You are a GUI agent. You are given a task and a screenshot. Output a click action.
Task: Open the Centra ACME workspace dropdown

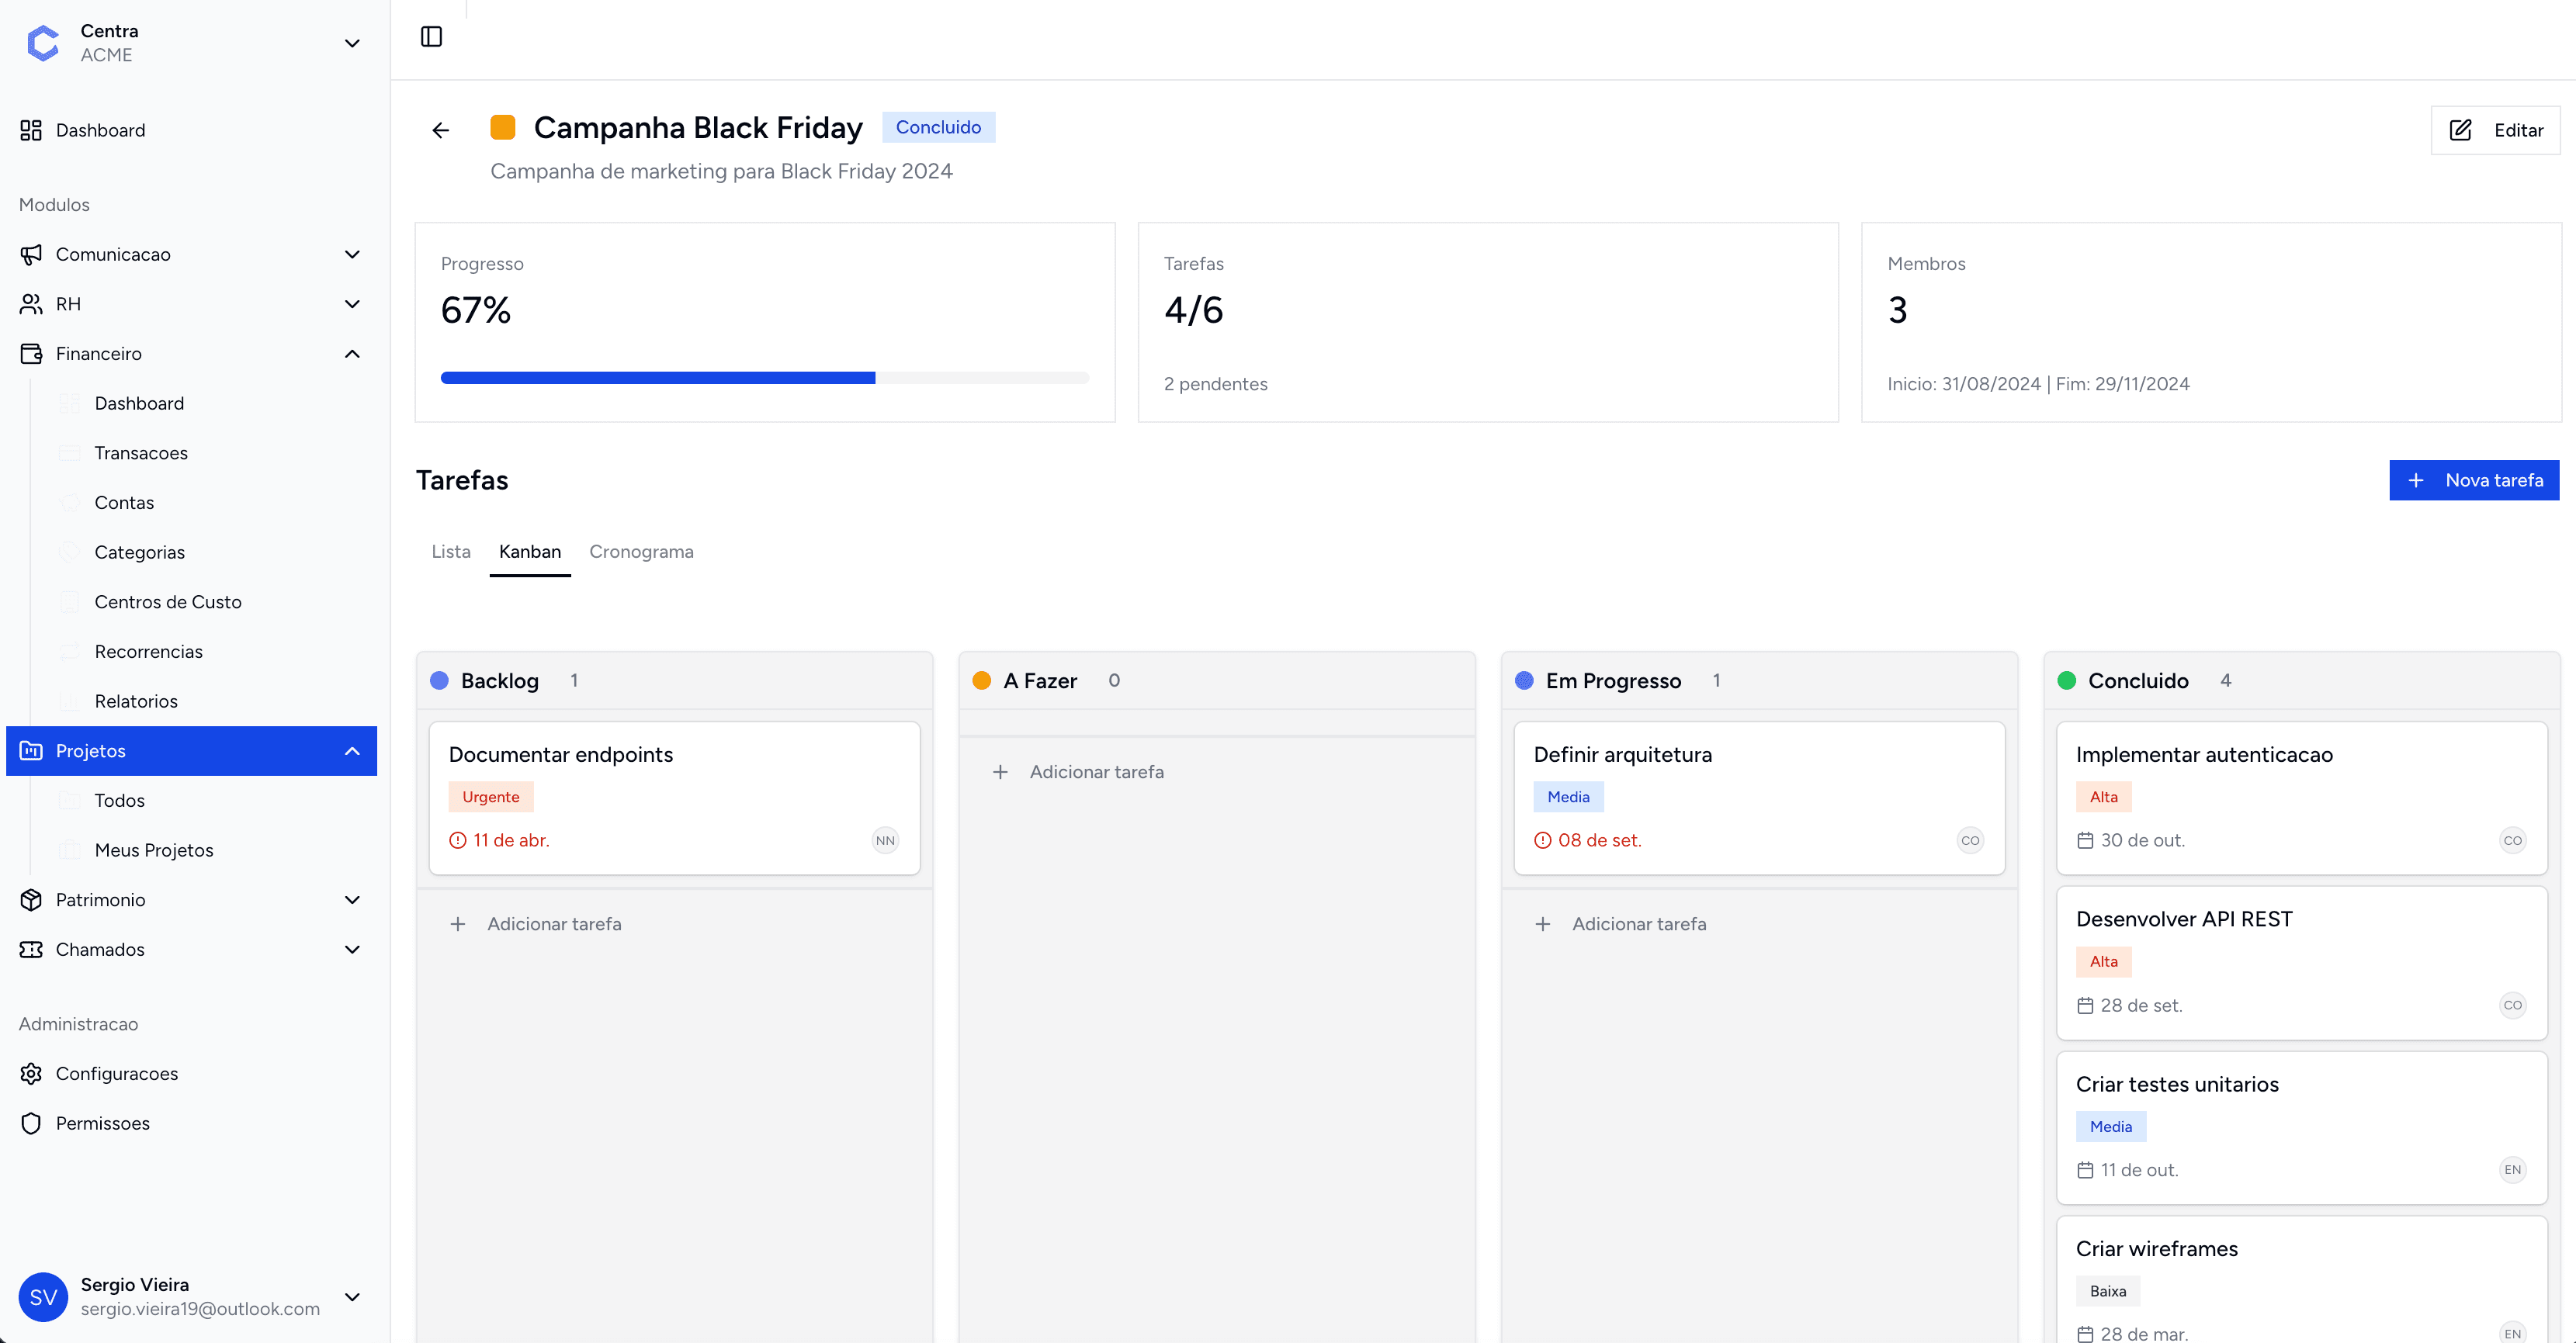point(352,43)
